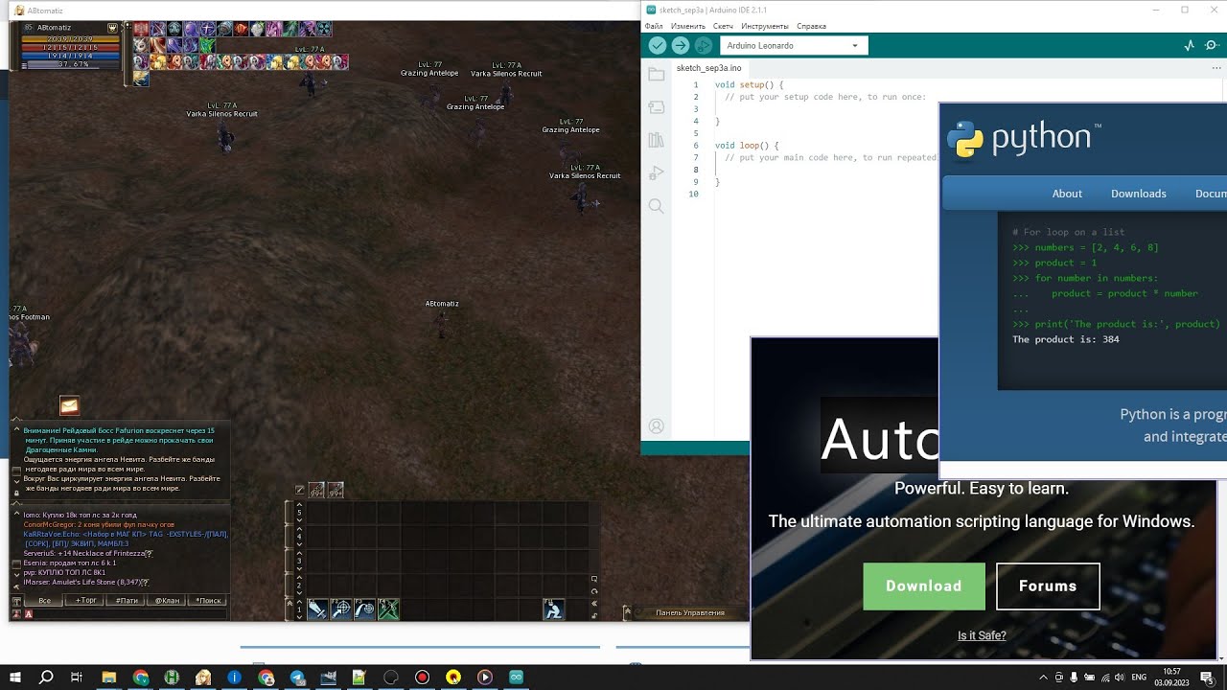
Task: Use the sit action icon in the hotbar
Action: [x=553, y=609]
